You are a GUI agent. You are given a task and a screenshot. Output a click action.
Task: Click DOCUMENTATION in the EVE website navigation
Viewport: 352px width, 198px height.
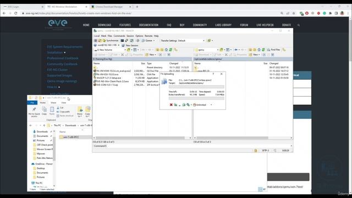(x=148, y=25)
